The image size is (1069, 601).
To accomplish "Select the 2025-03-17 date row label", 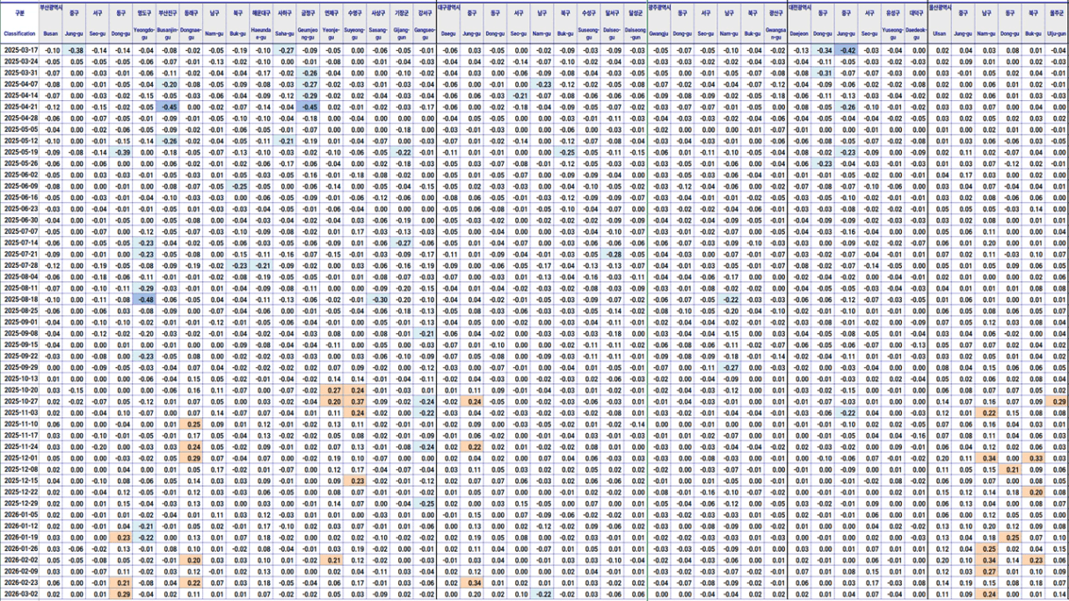I will tap(19, 51).
